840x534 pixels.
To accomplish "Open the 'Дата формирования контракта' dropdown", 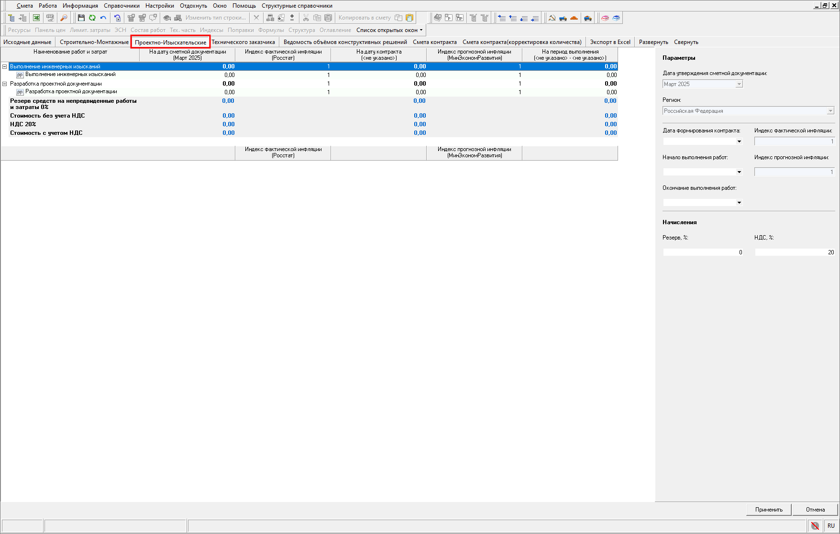I will [739, 142].
